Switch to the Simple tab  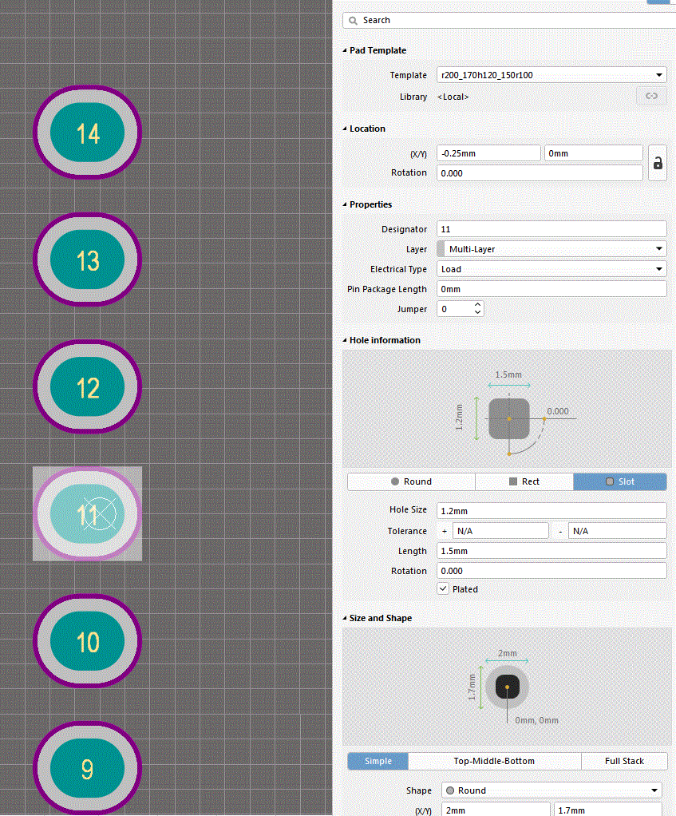[378, 761]
